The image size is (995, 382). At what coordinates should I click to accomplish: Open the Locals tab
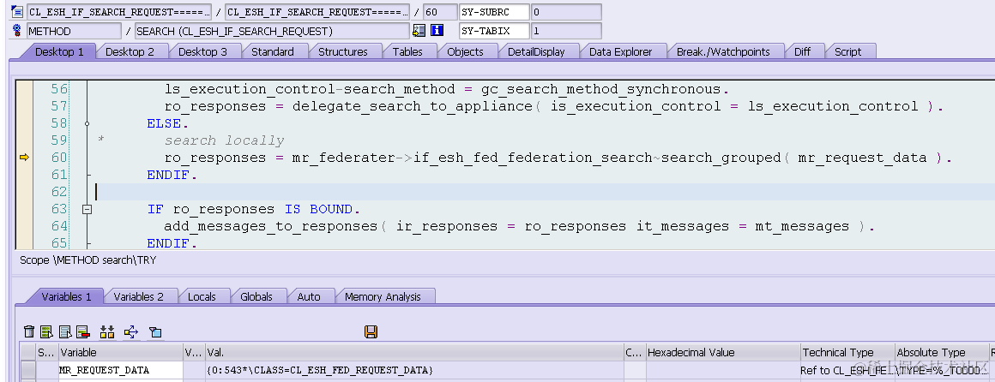[202, 296]
